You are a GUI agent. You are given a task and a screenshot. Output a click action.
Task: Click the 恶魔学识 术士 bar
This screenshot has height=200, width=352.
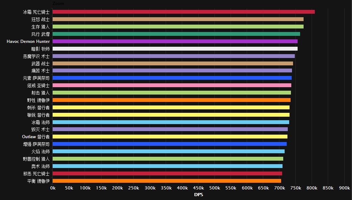(x=174, y=56)
